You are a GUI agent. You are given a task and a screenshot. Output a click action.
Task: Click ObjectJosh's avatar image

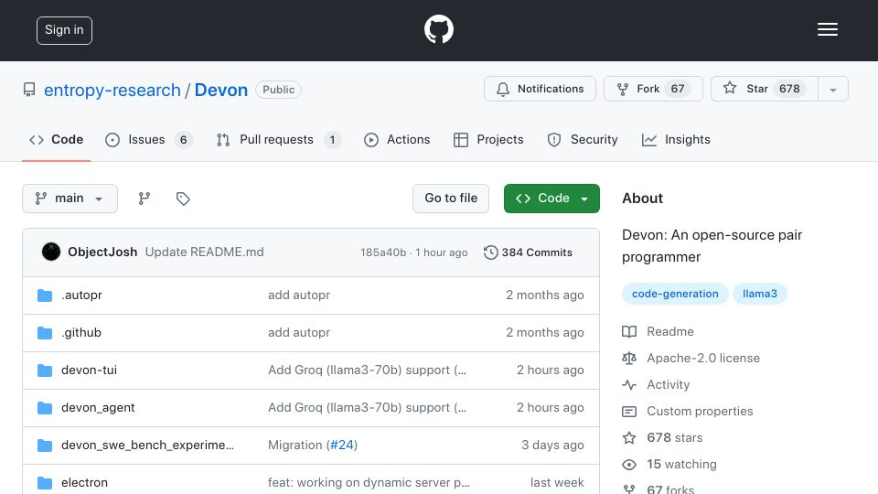click(51, 252)
